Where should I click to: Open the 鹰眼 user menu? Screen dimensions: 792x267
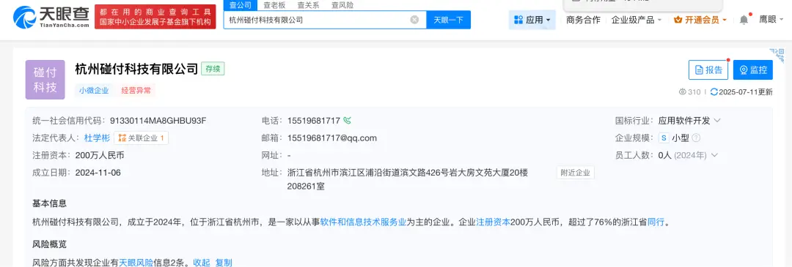771,20
